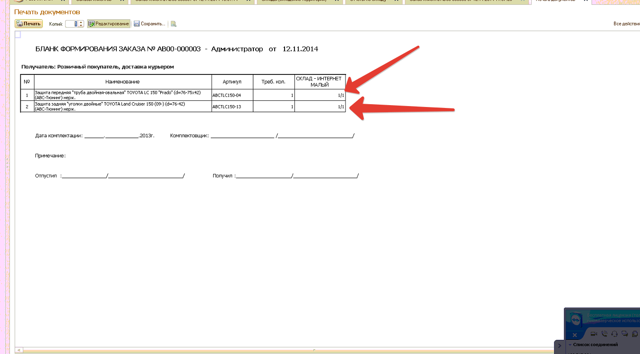Increase copies count with stepper up arrow
This screenshot has width=640, height=354.
(x=81, y=22)
